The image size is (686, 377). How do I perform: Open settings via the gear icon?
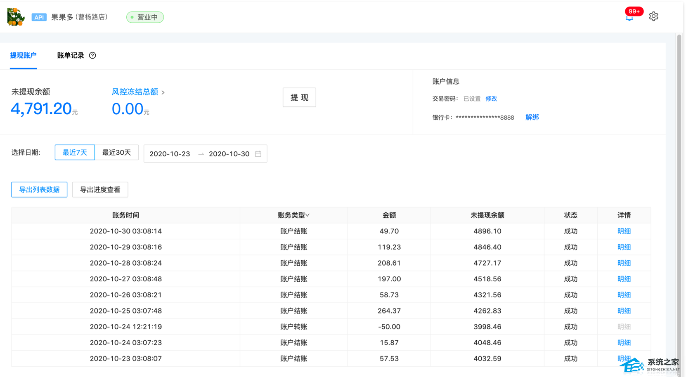point(653,16)
